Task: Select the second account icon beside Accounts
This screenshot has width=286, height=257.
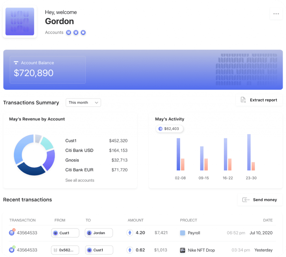Action: [76, 32]
